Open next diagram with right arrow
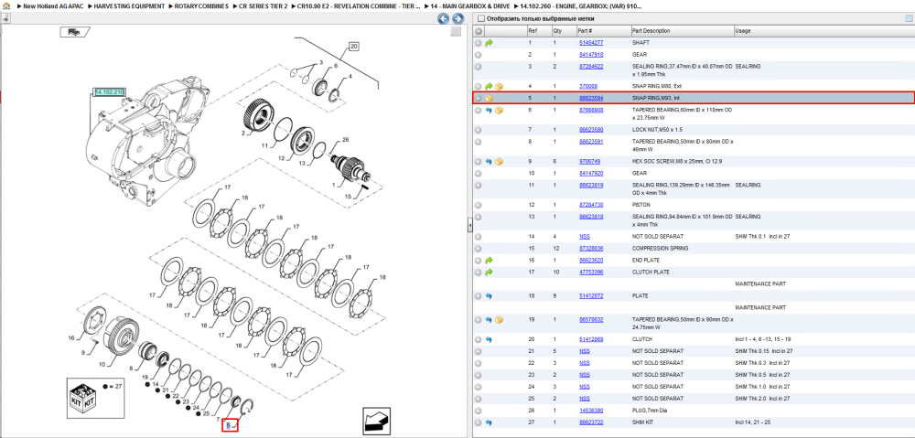Screen dimensions: 915x438 [457, 18]
